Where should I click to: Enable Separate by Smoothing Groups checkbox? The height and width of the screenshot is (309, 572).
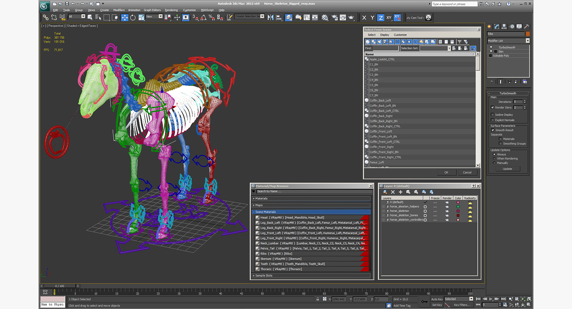click(500, 143)
